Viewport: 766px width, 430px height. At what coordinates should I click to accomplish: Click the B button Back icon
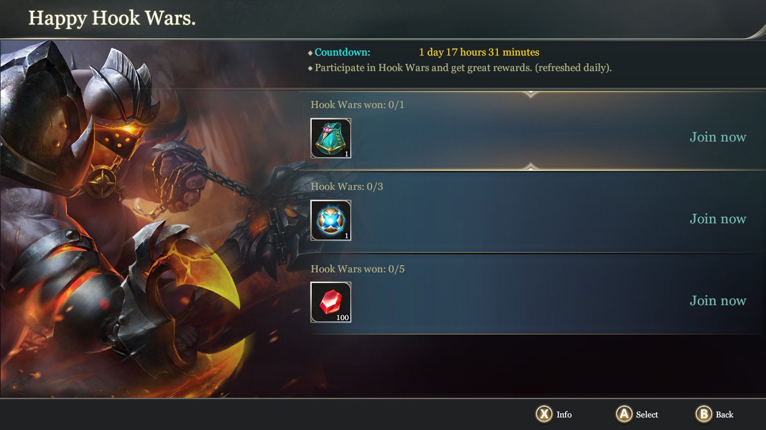(x=704, y=414)
